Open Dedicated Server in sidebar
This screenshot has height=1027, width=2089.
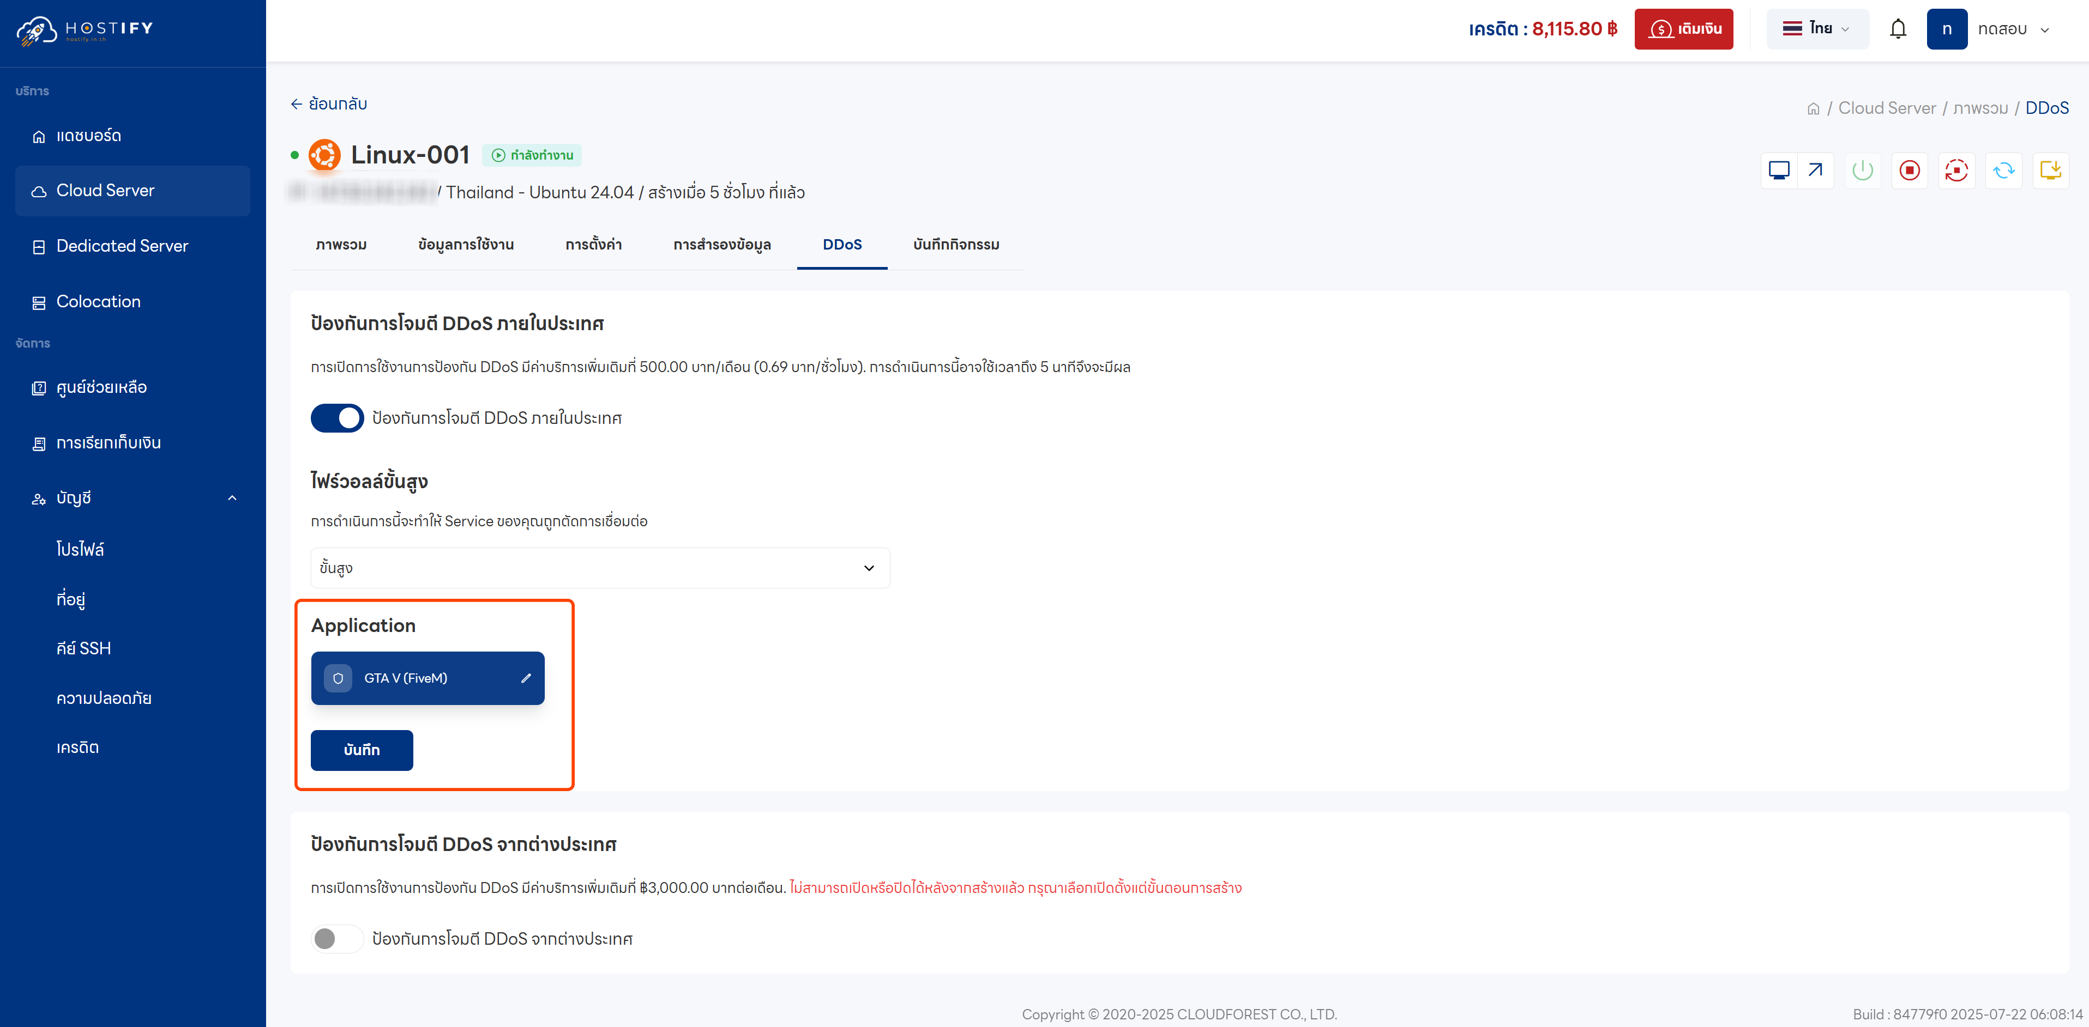(133, 246)
